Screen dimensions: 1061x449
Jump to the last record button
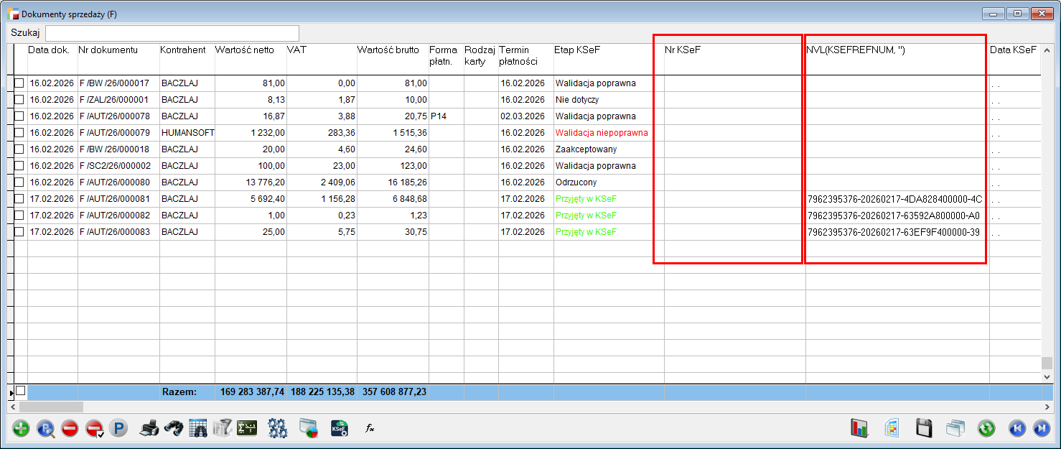tap(1041, 429)
